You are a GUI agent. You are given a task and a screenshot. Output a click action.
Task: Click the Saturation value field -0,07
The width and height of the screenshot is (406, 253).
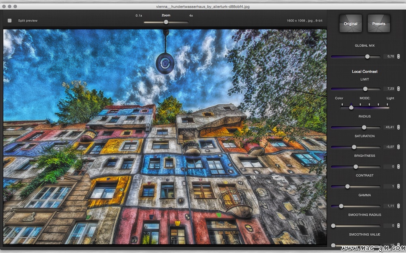point(389,147)
